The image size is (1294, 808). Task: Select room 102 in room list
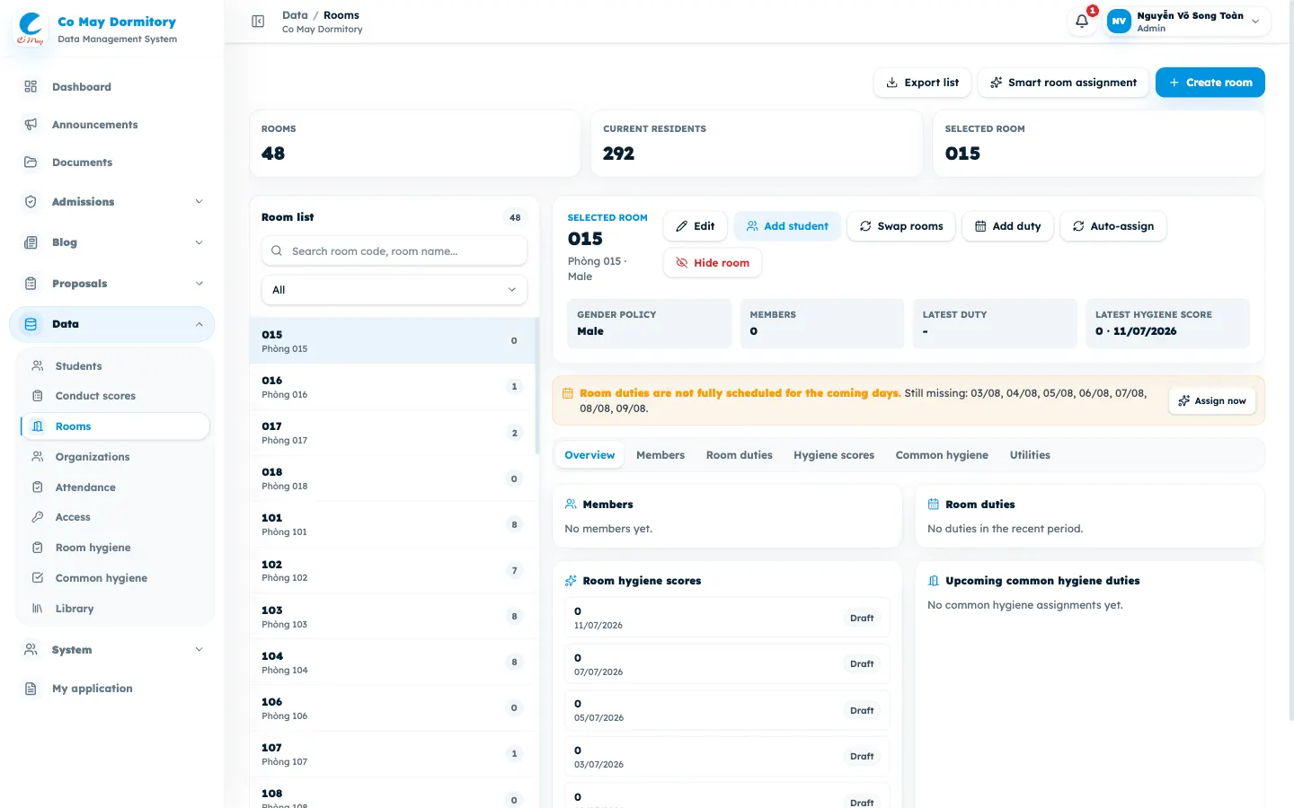click(393, 571)
